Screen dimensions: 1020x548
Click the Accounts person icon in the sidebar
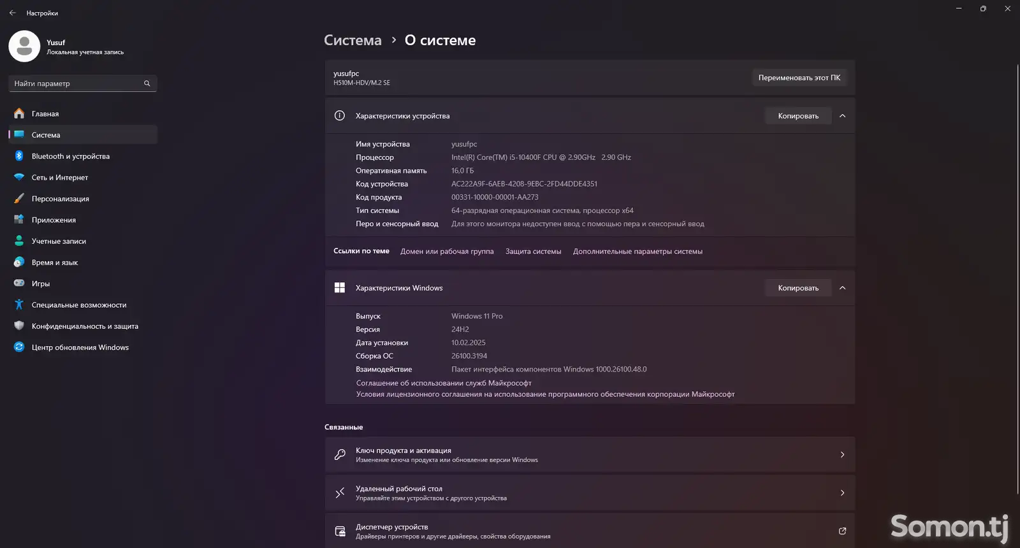click(x=19, y=241)
